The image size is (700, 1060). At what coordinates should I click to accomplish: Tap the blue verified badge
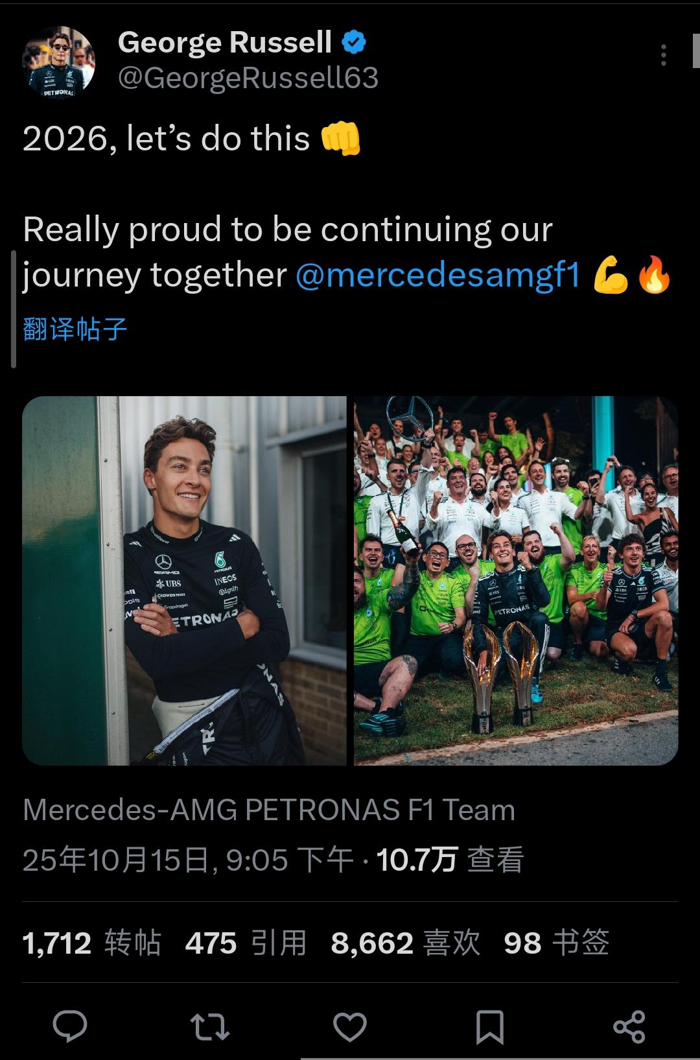click(354, 42)
